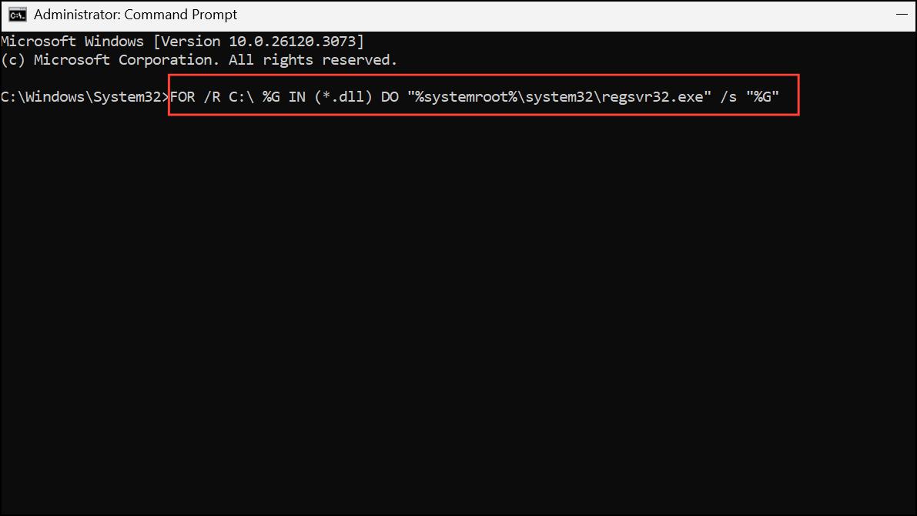
Task: Click the /R switch in the command
Action: tap(213, 97)
